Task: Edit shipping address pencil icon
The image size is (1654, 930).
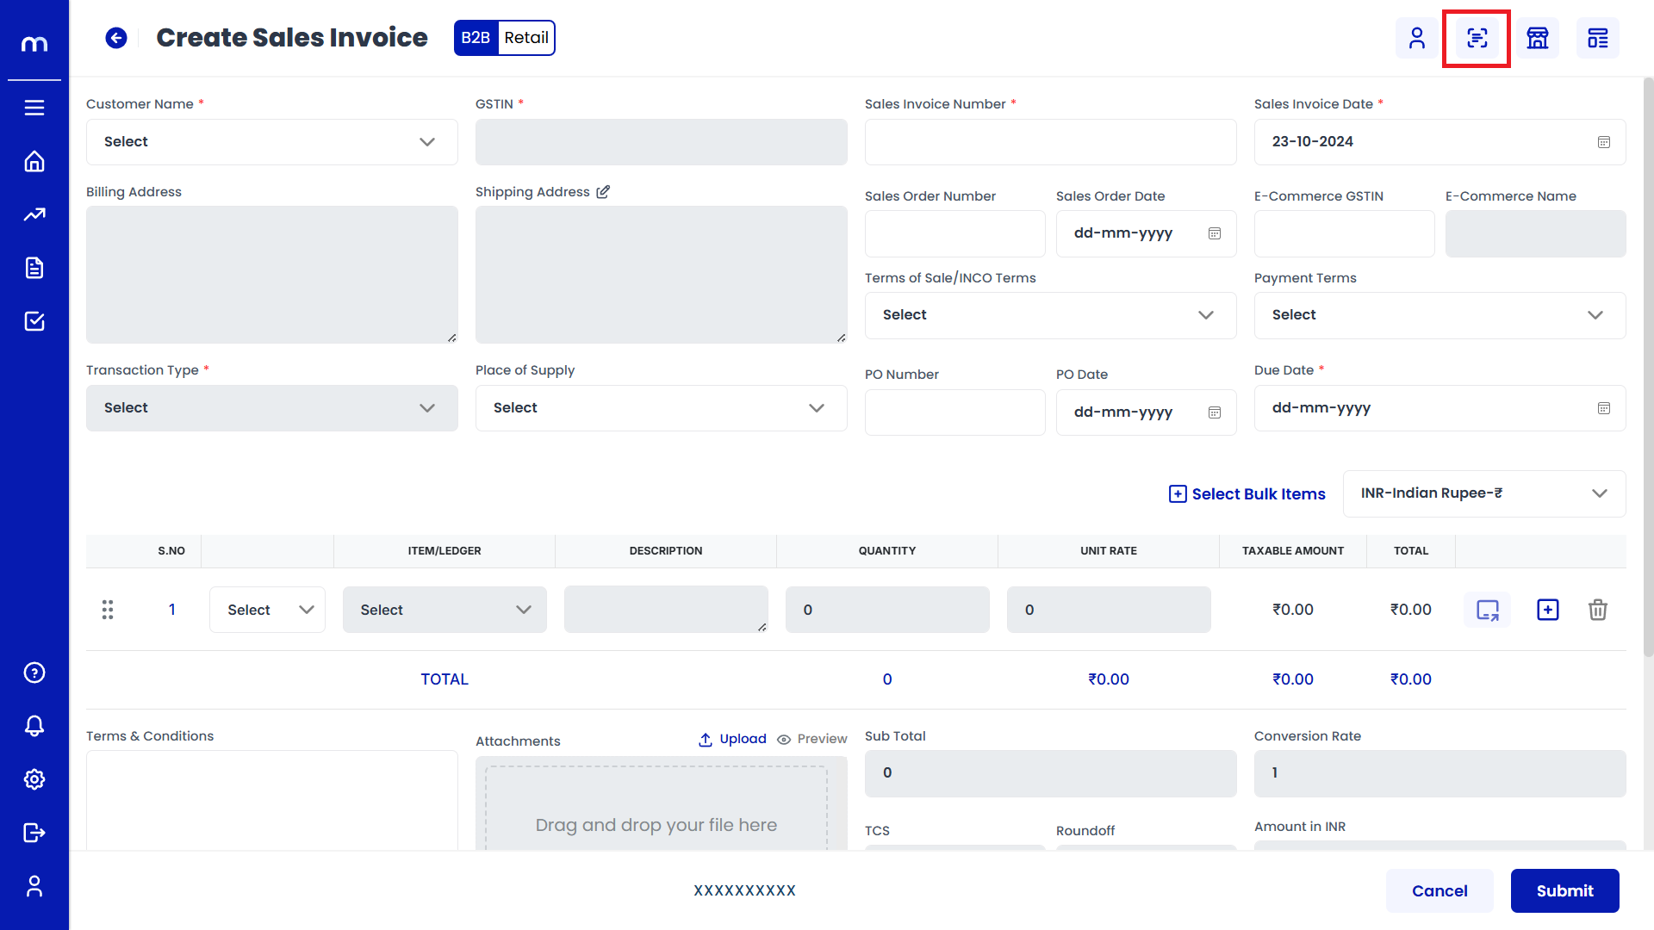Action: (603, 192)
